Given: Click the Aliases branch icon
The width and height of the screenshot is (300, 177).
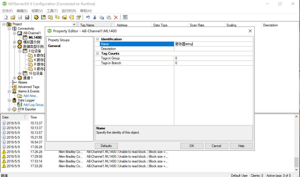Looking at the screenshot, I should (x=14, y=82).
